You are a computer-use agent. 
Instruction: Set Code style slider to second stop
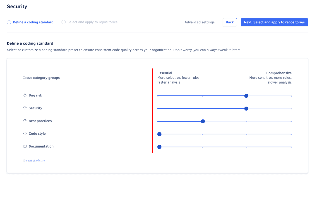[202, 134]
